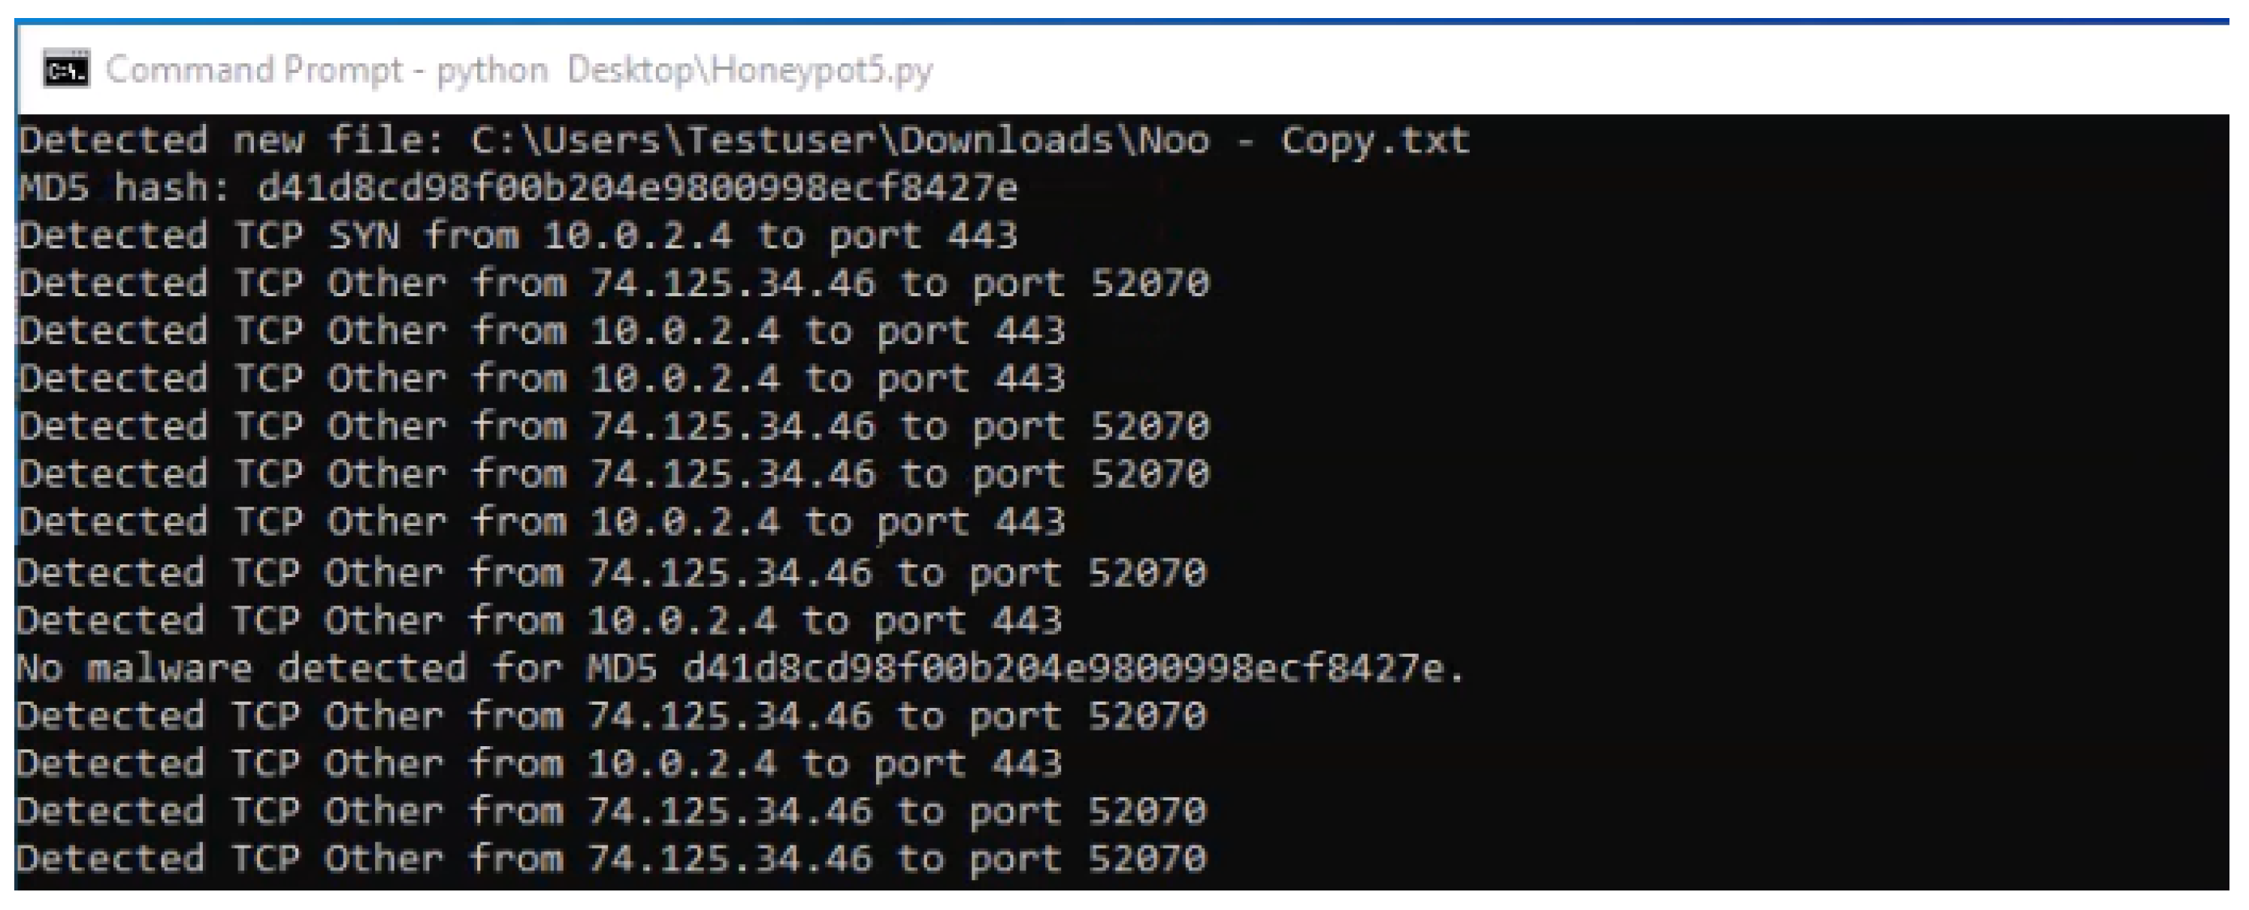Click the word SYN in third line
Image resolution: width=2249 pixels, height=910 pixels.
point(364,236)
